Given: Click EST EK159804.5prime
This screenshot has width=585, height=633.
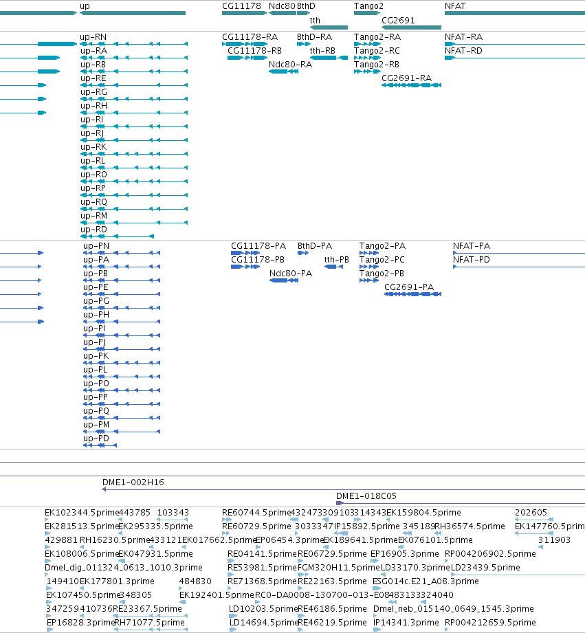Looking at the screenshot, I should pos(423,513).
